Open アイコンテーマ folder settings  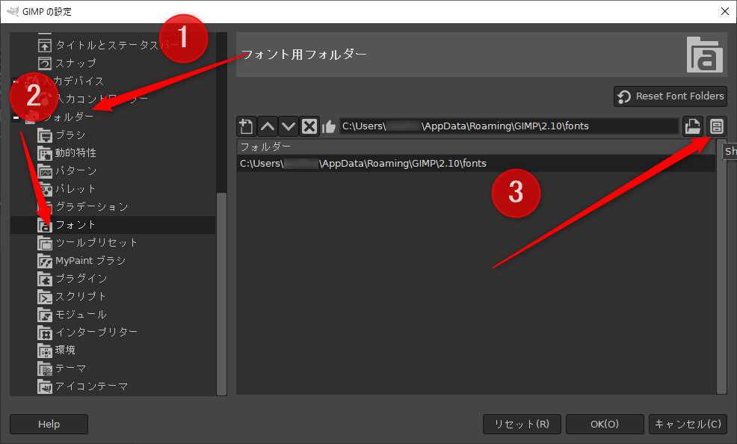coord(83,386)
